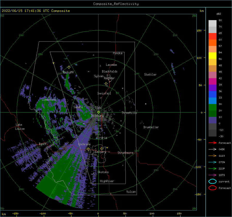
Task: Click the HighRiver town label
Action: click(107, 181)
